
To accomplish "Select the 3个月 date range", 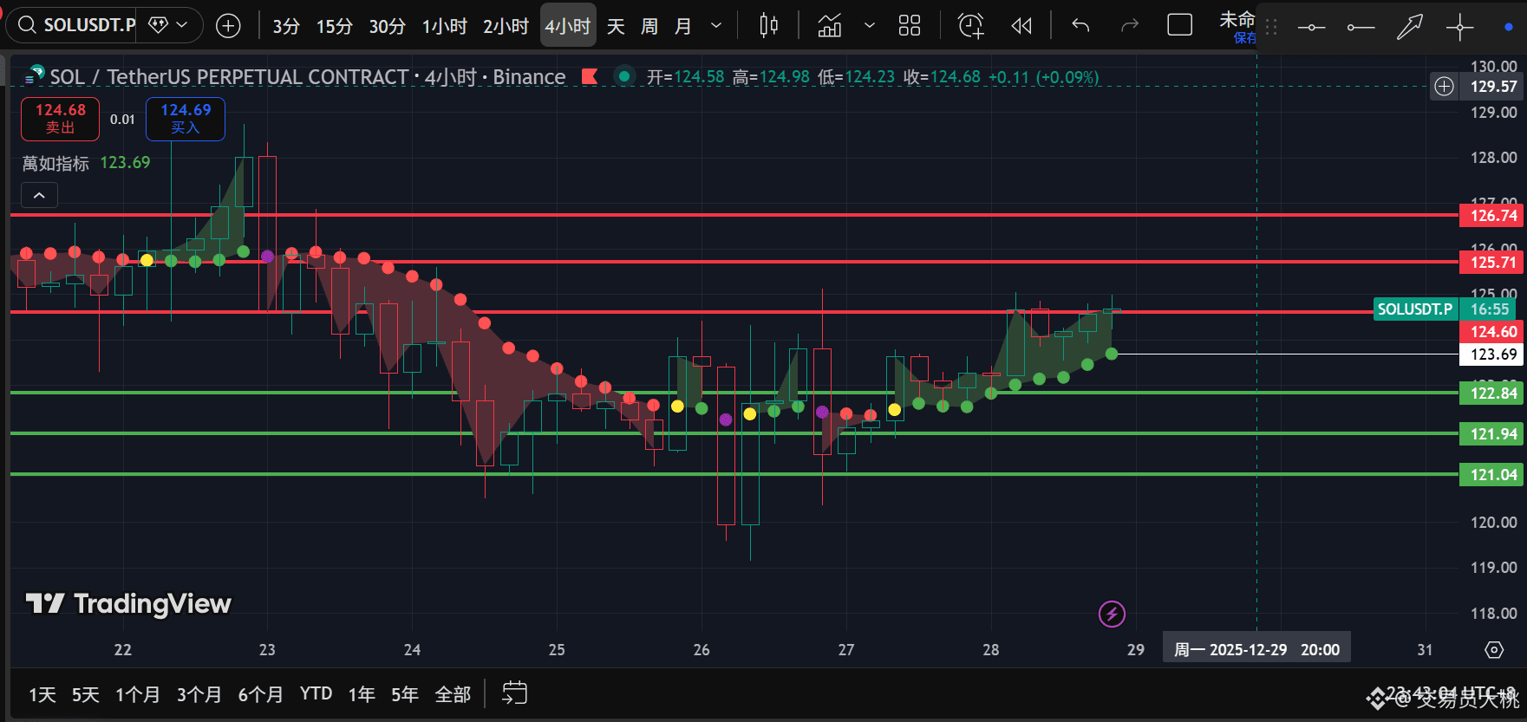I will click(199, 694).
